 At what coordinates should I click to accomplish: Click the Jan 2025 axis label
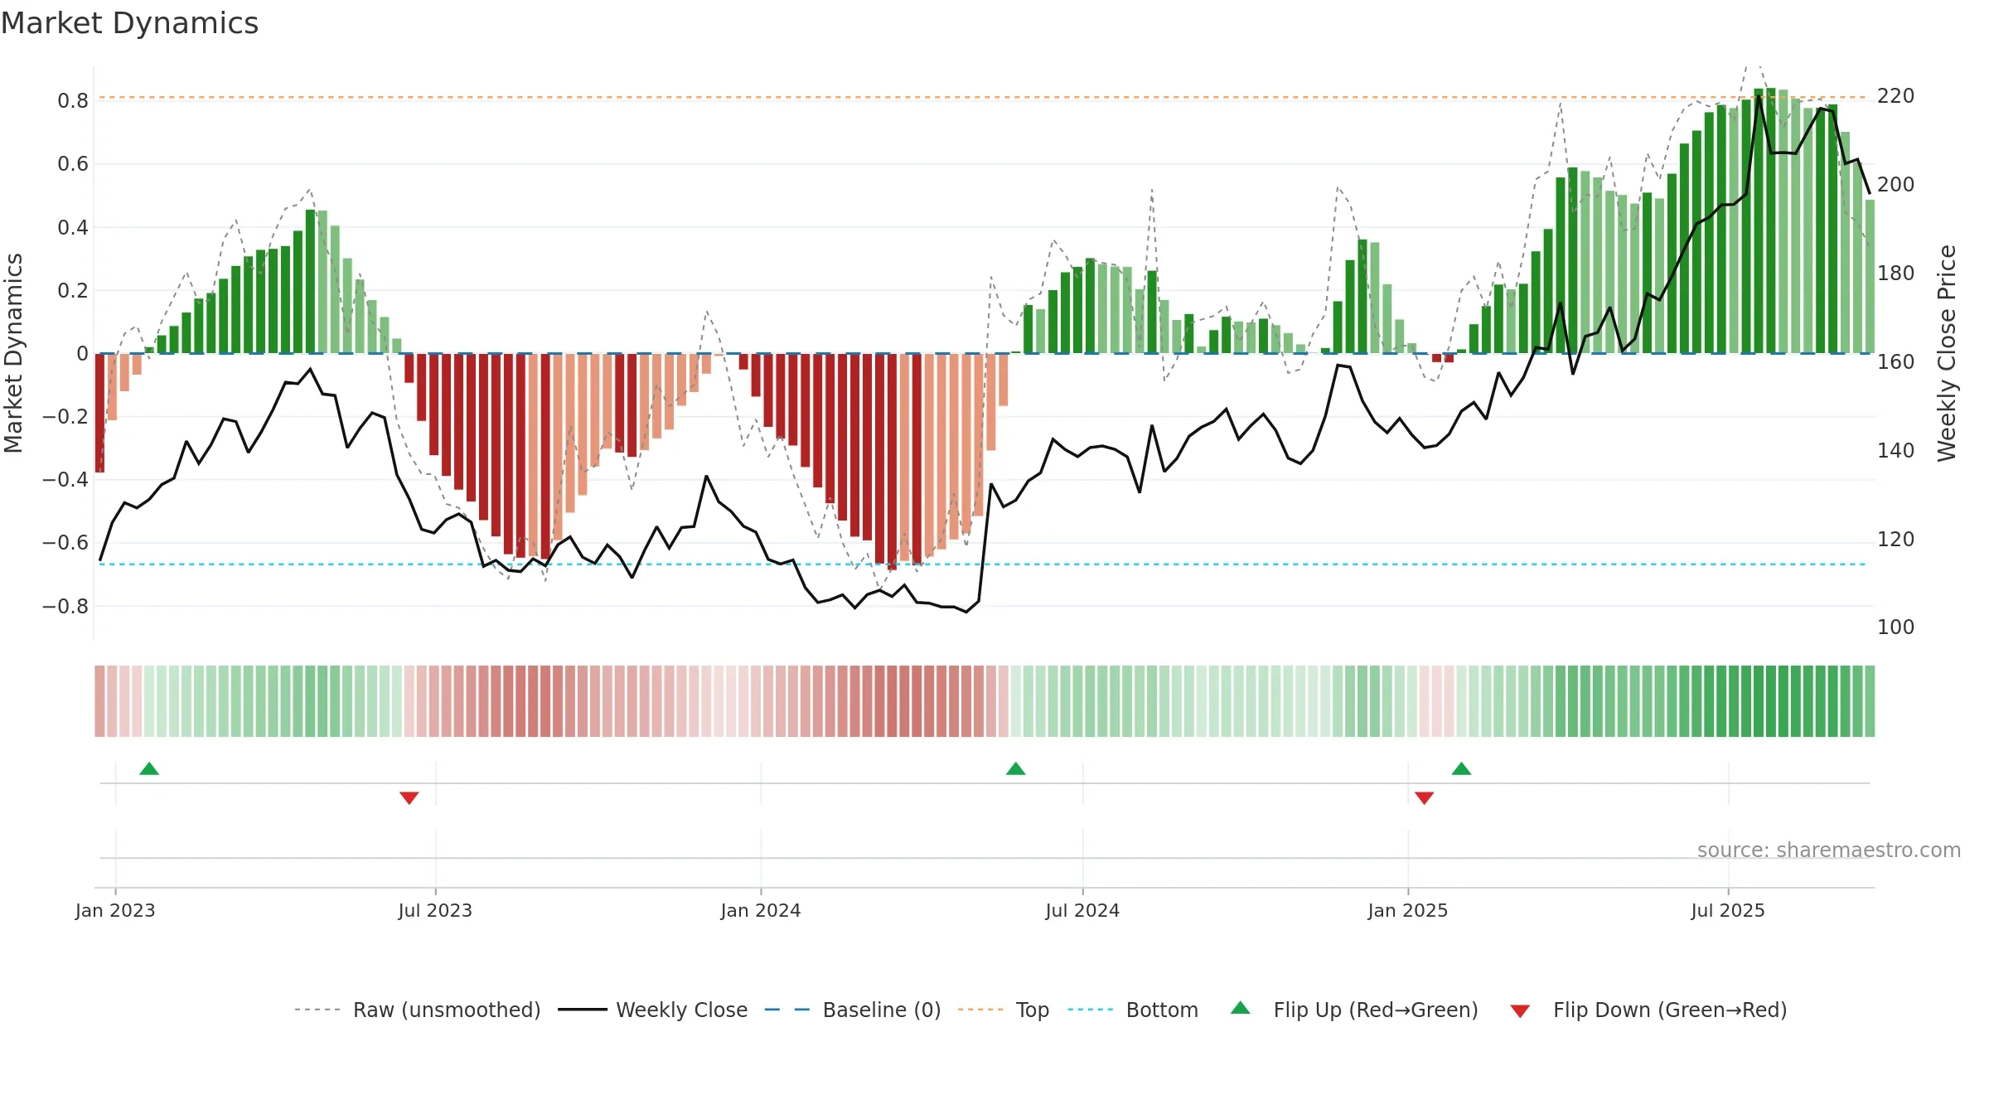(1408, 910)
